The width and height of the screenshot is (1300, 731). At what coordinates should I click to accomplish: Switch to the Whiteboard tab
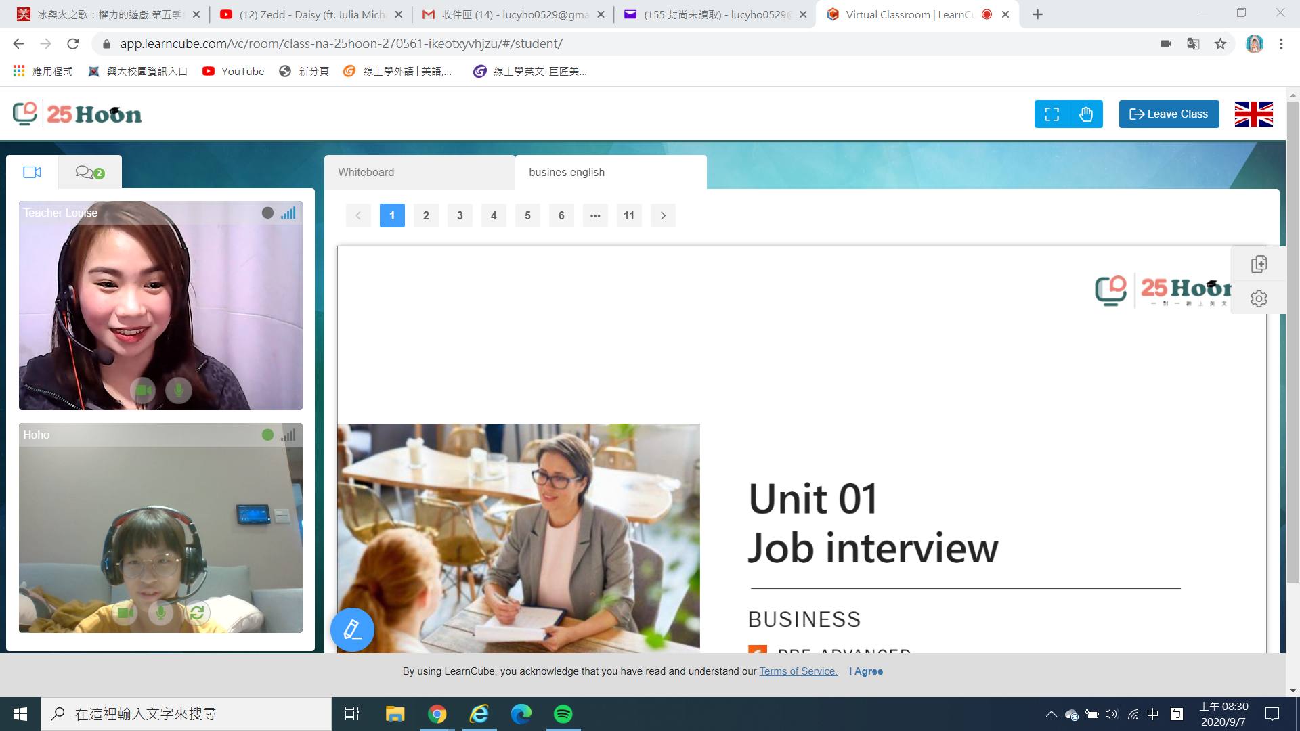(419, 172)
